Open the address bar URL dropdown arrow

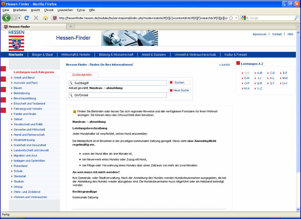click(x=236, y=18)
